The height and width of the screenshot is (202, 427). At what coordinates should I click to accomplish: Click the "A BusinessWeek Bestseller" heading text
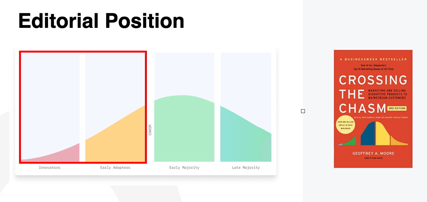click(373, 59)
